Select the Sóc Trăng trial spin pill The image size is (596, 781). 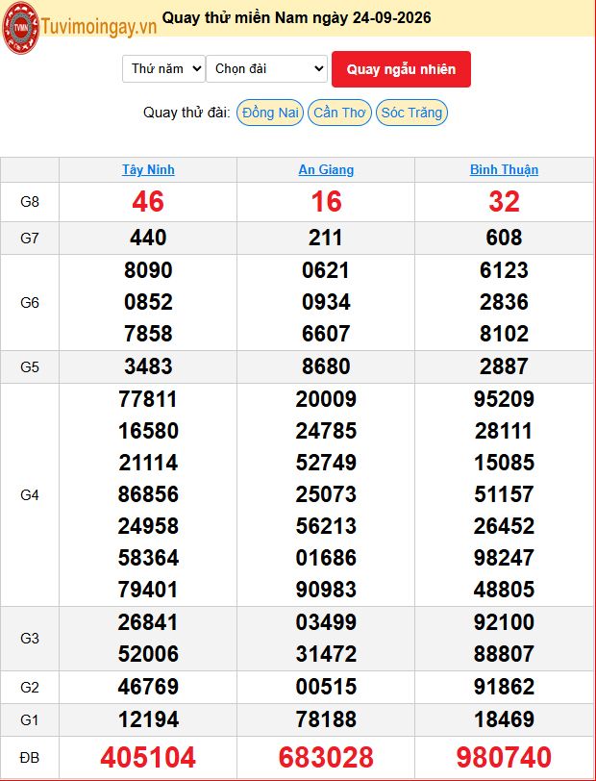411,113
